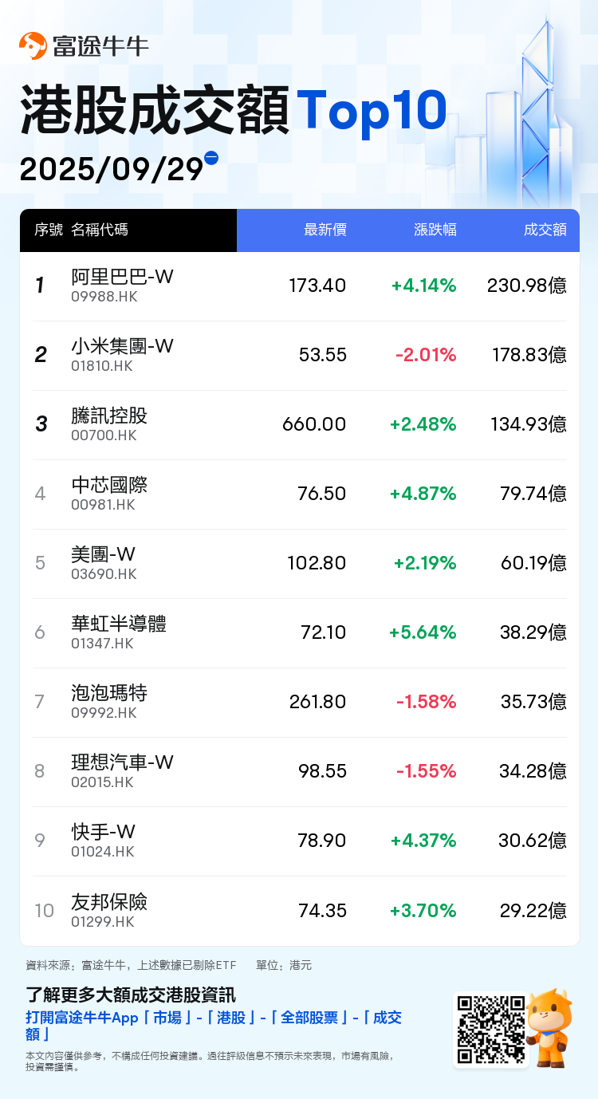Image resolution: width=598 pixels, height=1099 pixels.
Task: Select the 友邦保險 stock name
Action: tap(109, 901)
